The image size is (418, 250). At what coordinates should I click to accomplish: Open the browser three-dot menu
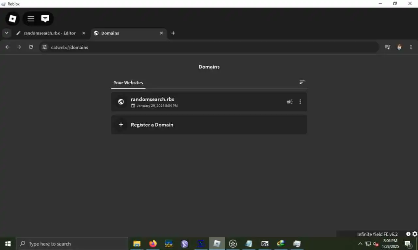[x=411, y=47]
